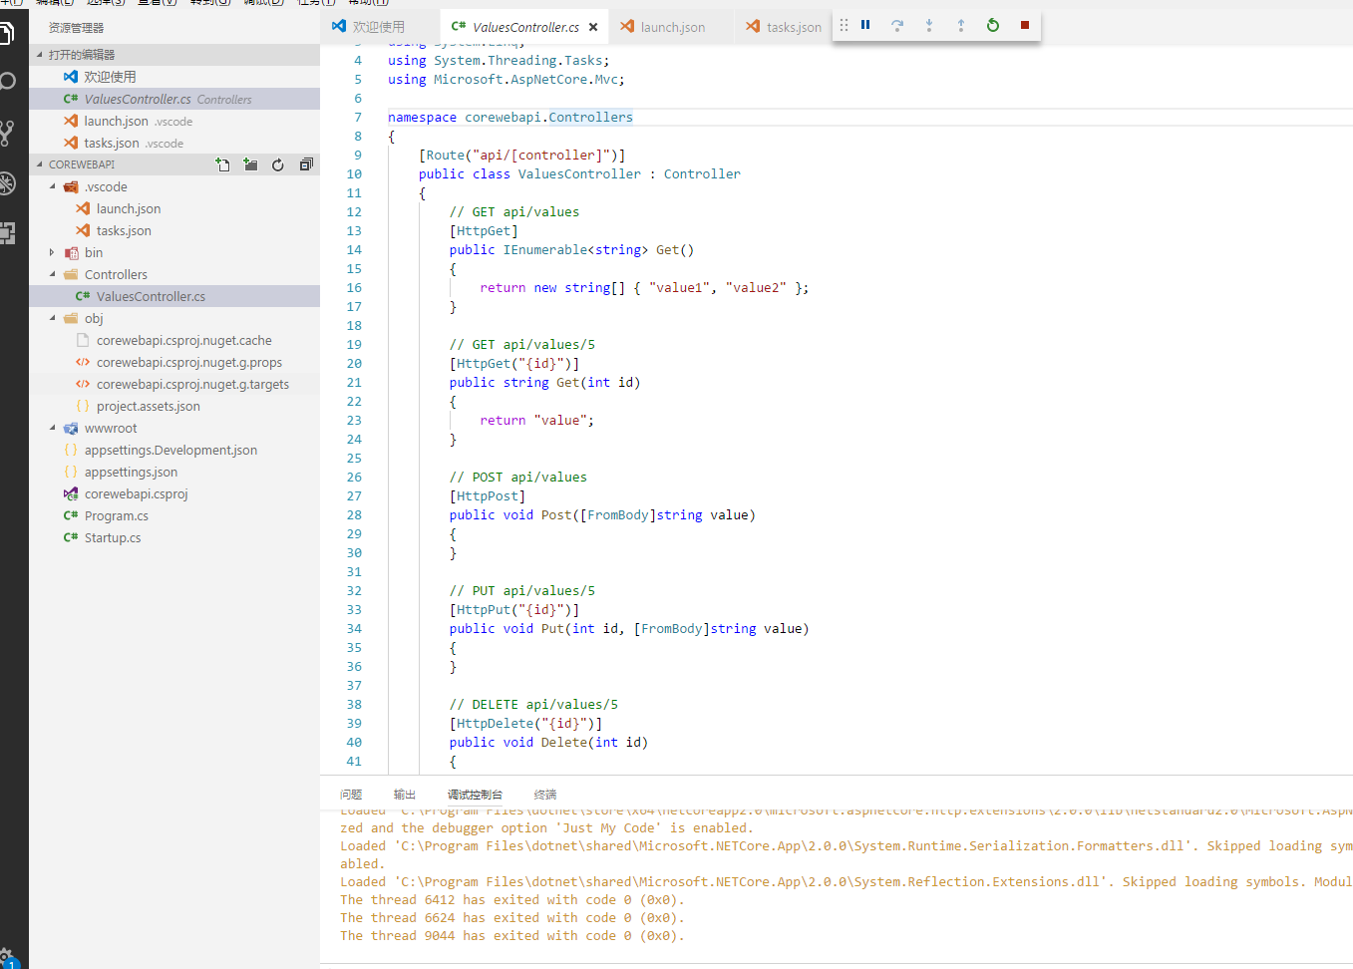This screenshot has height=969, width=1353.
Task: Open the Debug view in the activity bar
Action: pos(7,182)
